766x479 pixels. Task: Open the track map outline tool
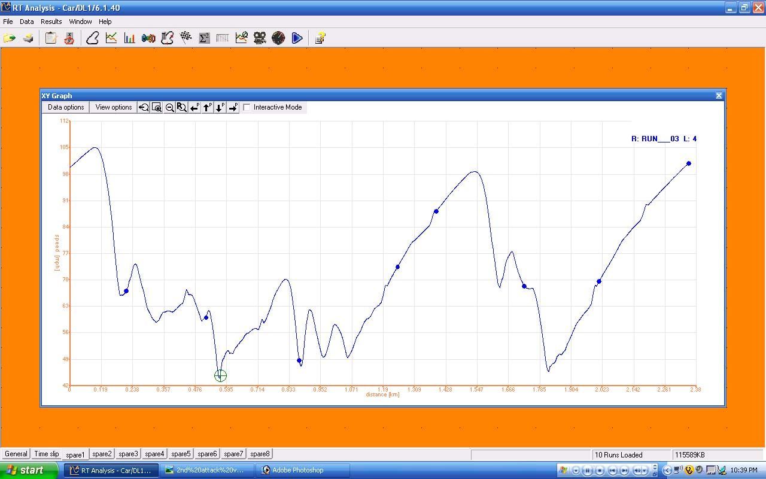(x=92, y=38)
